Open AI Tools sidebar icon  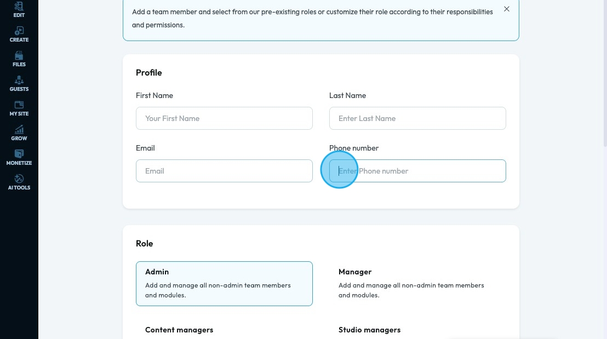coord(19,182)
